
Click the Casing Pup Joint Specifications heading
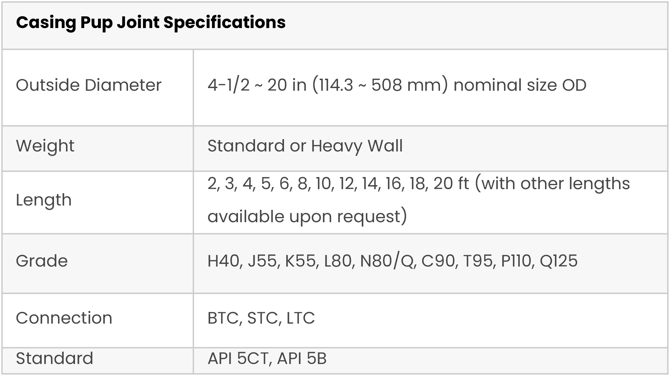[151, 23]
